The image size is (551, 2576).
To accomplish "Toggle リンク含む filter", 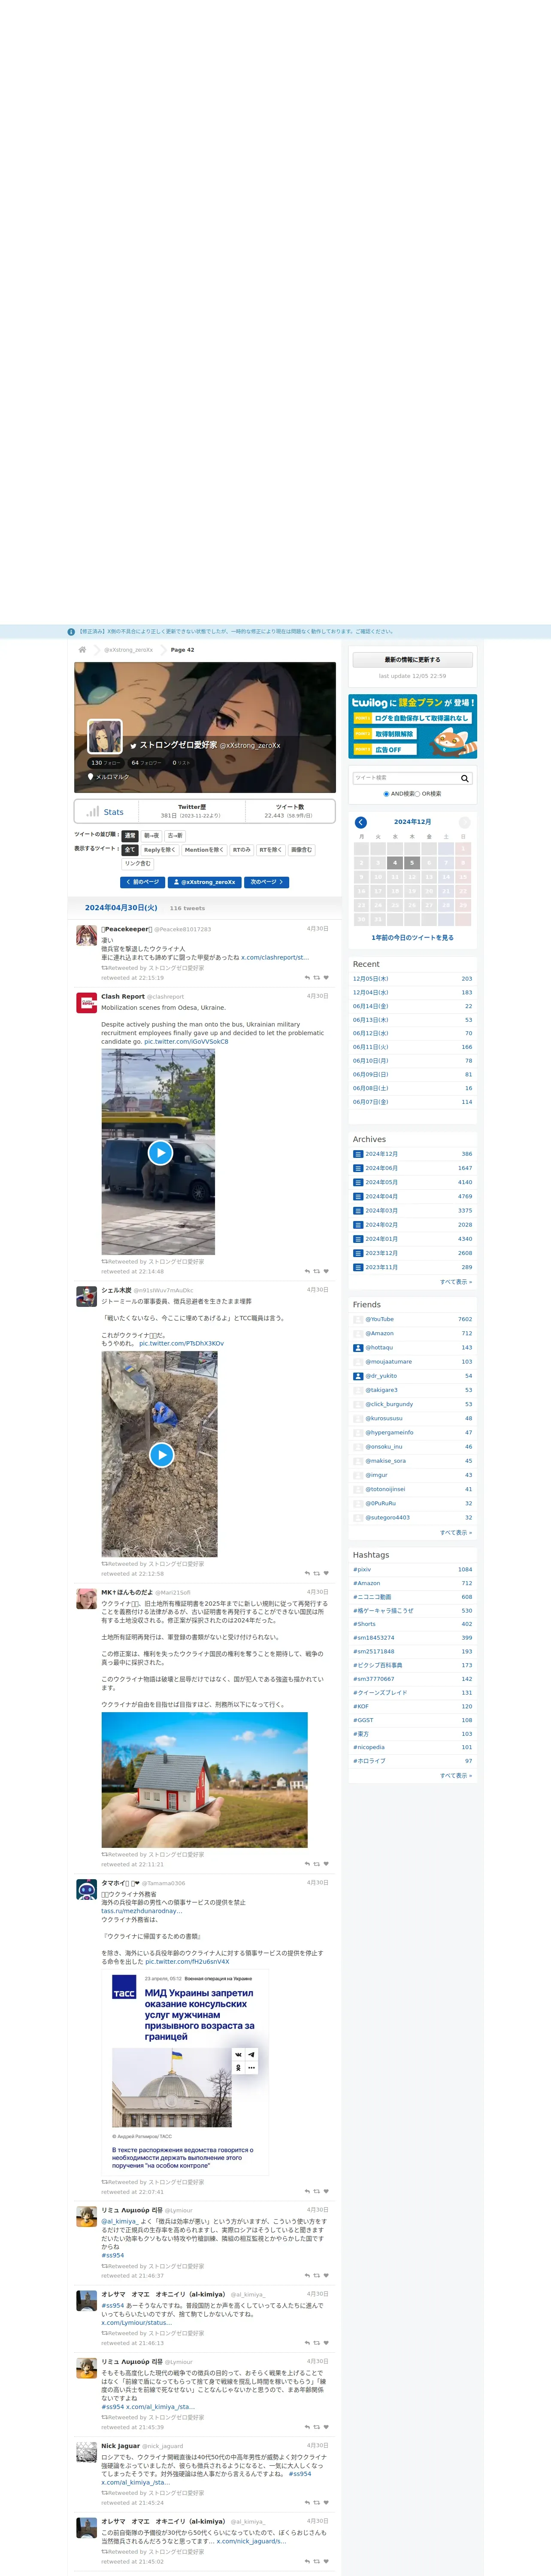I will pos(138,864).
